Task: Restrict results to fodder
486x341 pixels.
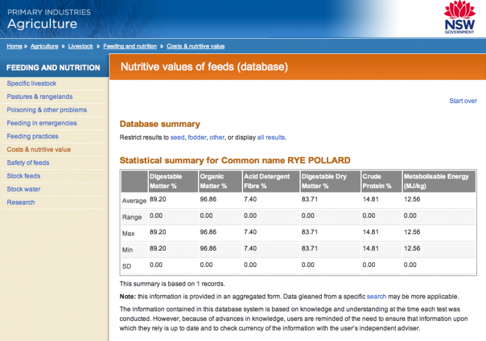Action: [197, 138]
